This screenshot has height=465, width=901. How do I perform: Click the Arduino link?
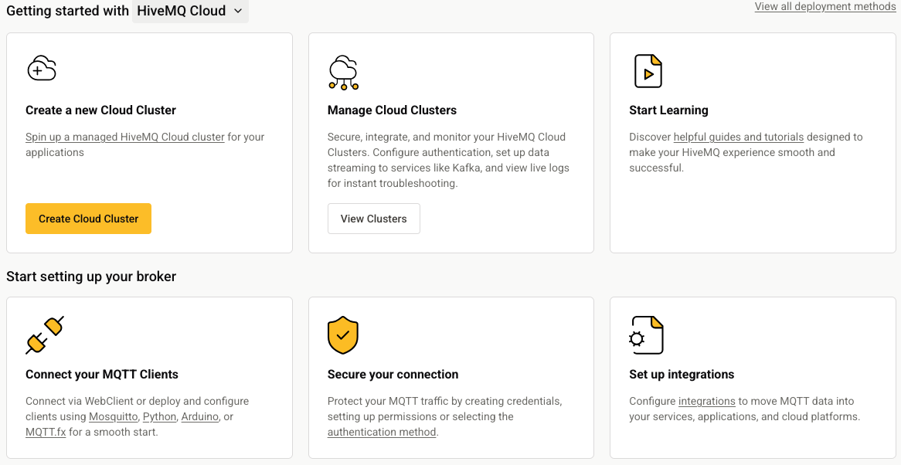pyautogui.click(x=199, y=416)
